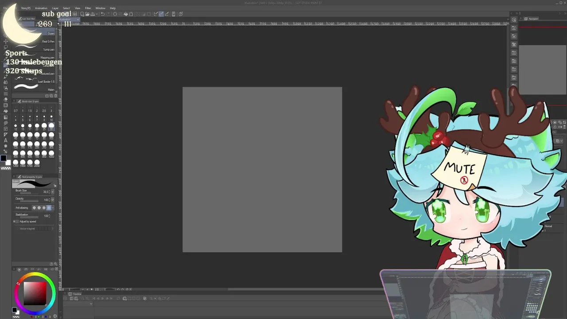Select the Move layer tool
The image size is (567, 319).
point(5,41)
